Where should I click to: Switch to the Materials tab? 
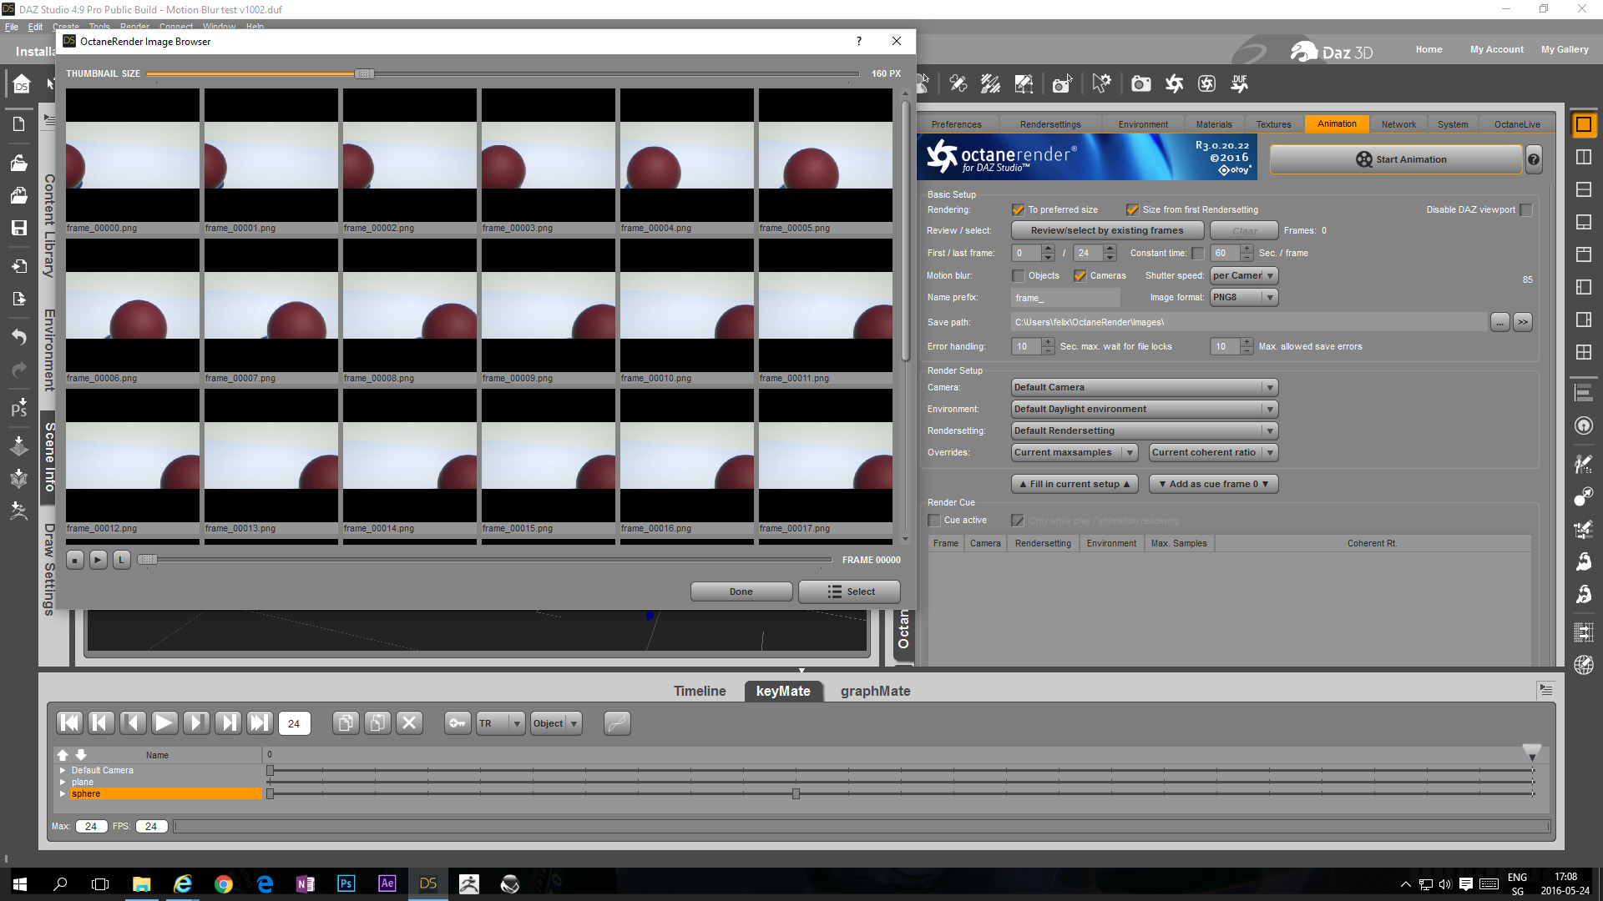1213,124
